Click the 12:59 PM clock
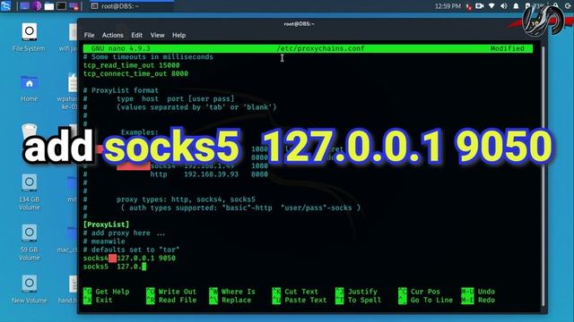574x322 pixels. pyautogui.click(x=448, y=6)
